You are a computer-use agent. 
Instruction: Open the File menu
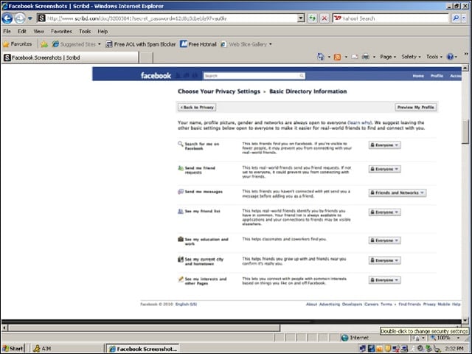click(x=7, y=31)
